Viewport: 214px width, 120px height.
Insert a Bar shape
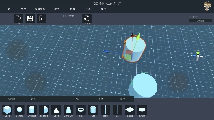[x=118, y=110]
